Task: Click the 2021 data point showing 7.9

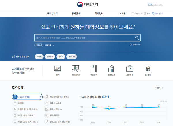Action: pyautogui.click(x=109, y=109)
